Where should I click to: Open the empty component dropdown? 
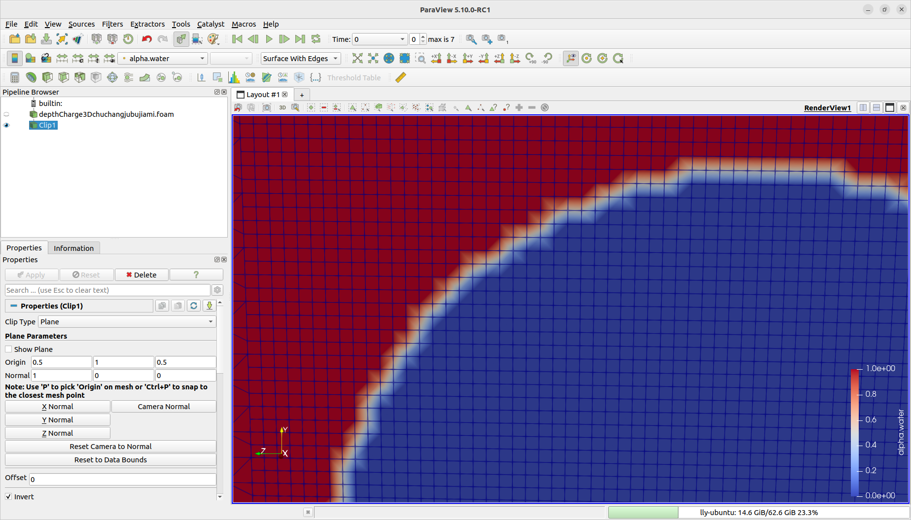[x=231, y=58]
